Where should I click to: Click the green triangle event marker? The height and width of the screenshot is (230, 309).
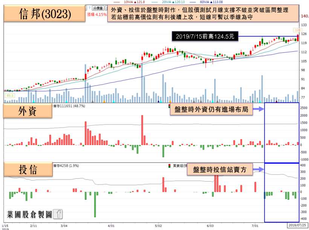click(x=252, y=102)
